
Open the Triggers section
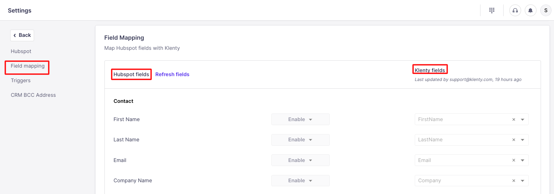click(x=21, y=81)
